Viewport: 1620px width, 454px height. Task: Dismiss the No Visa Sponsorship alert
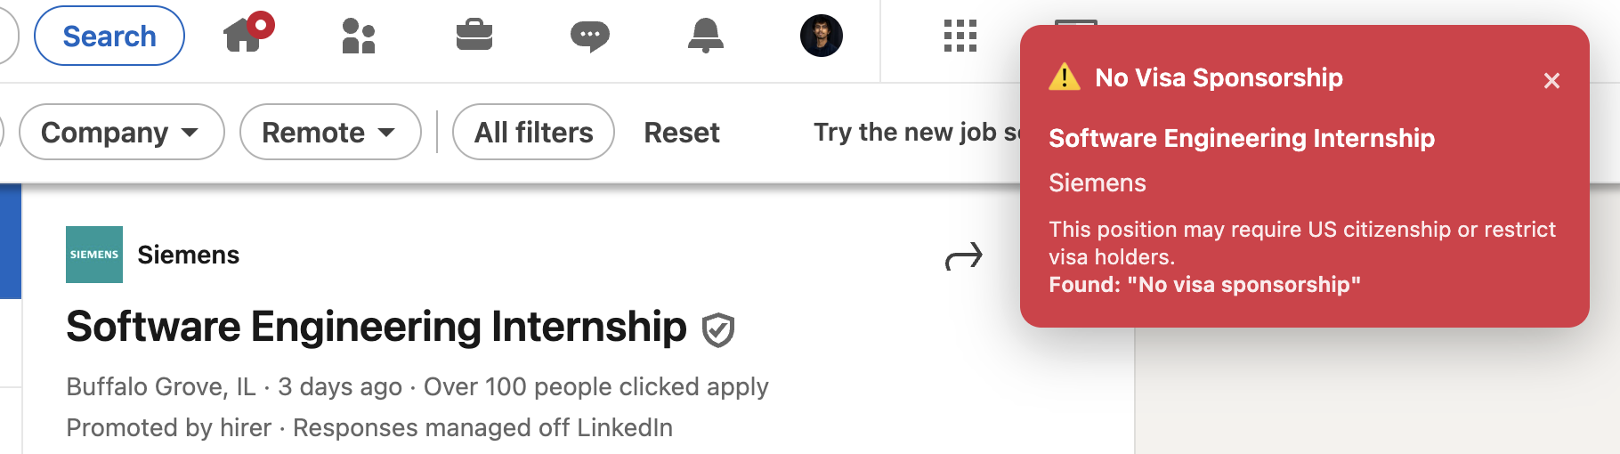[1551, 81]
